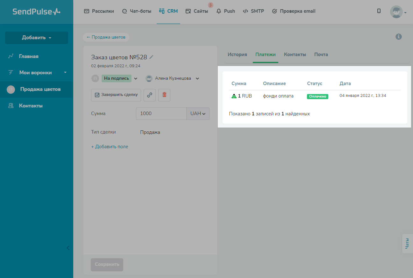Go back to Продажа цветов pipeline
This screenshot has width=413, height=278.
(106, 37)
